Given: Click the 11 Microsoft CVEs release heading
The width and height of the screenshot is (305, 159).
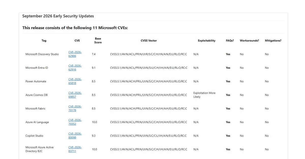Looking at the screenshot, I should pyautogui.click(x=75, y=28).
